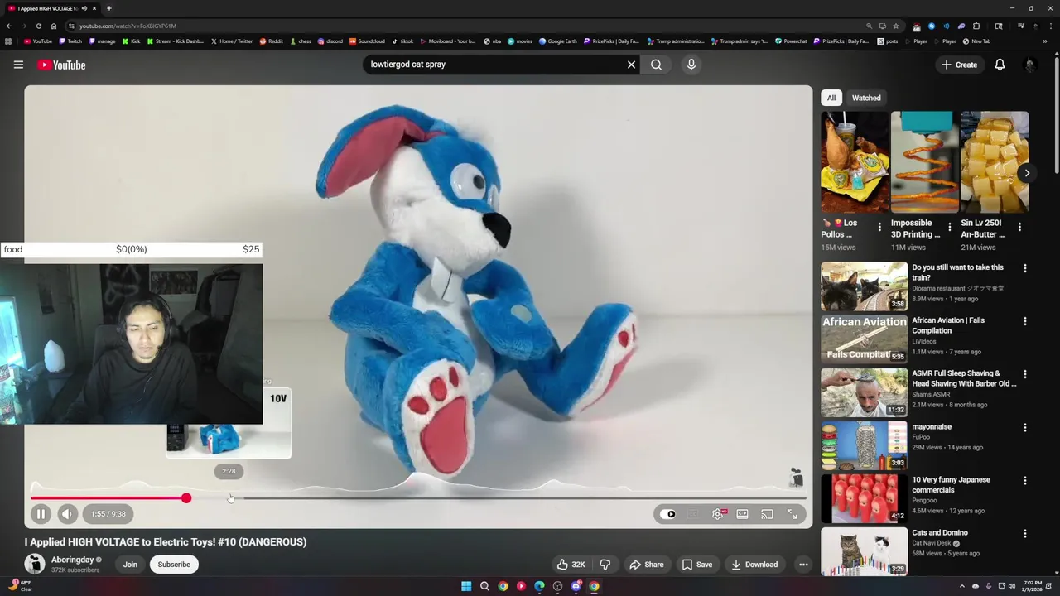Screen dimensions: 1060x596
Task: Share the video
Action: pyautogui.click(x=646, y=565)
